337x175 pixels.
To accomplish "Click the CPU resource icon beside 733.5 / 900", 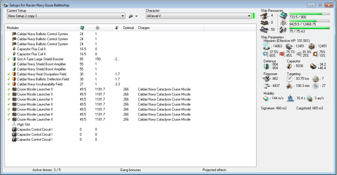I will (283, 16).
